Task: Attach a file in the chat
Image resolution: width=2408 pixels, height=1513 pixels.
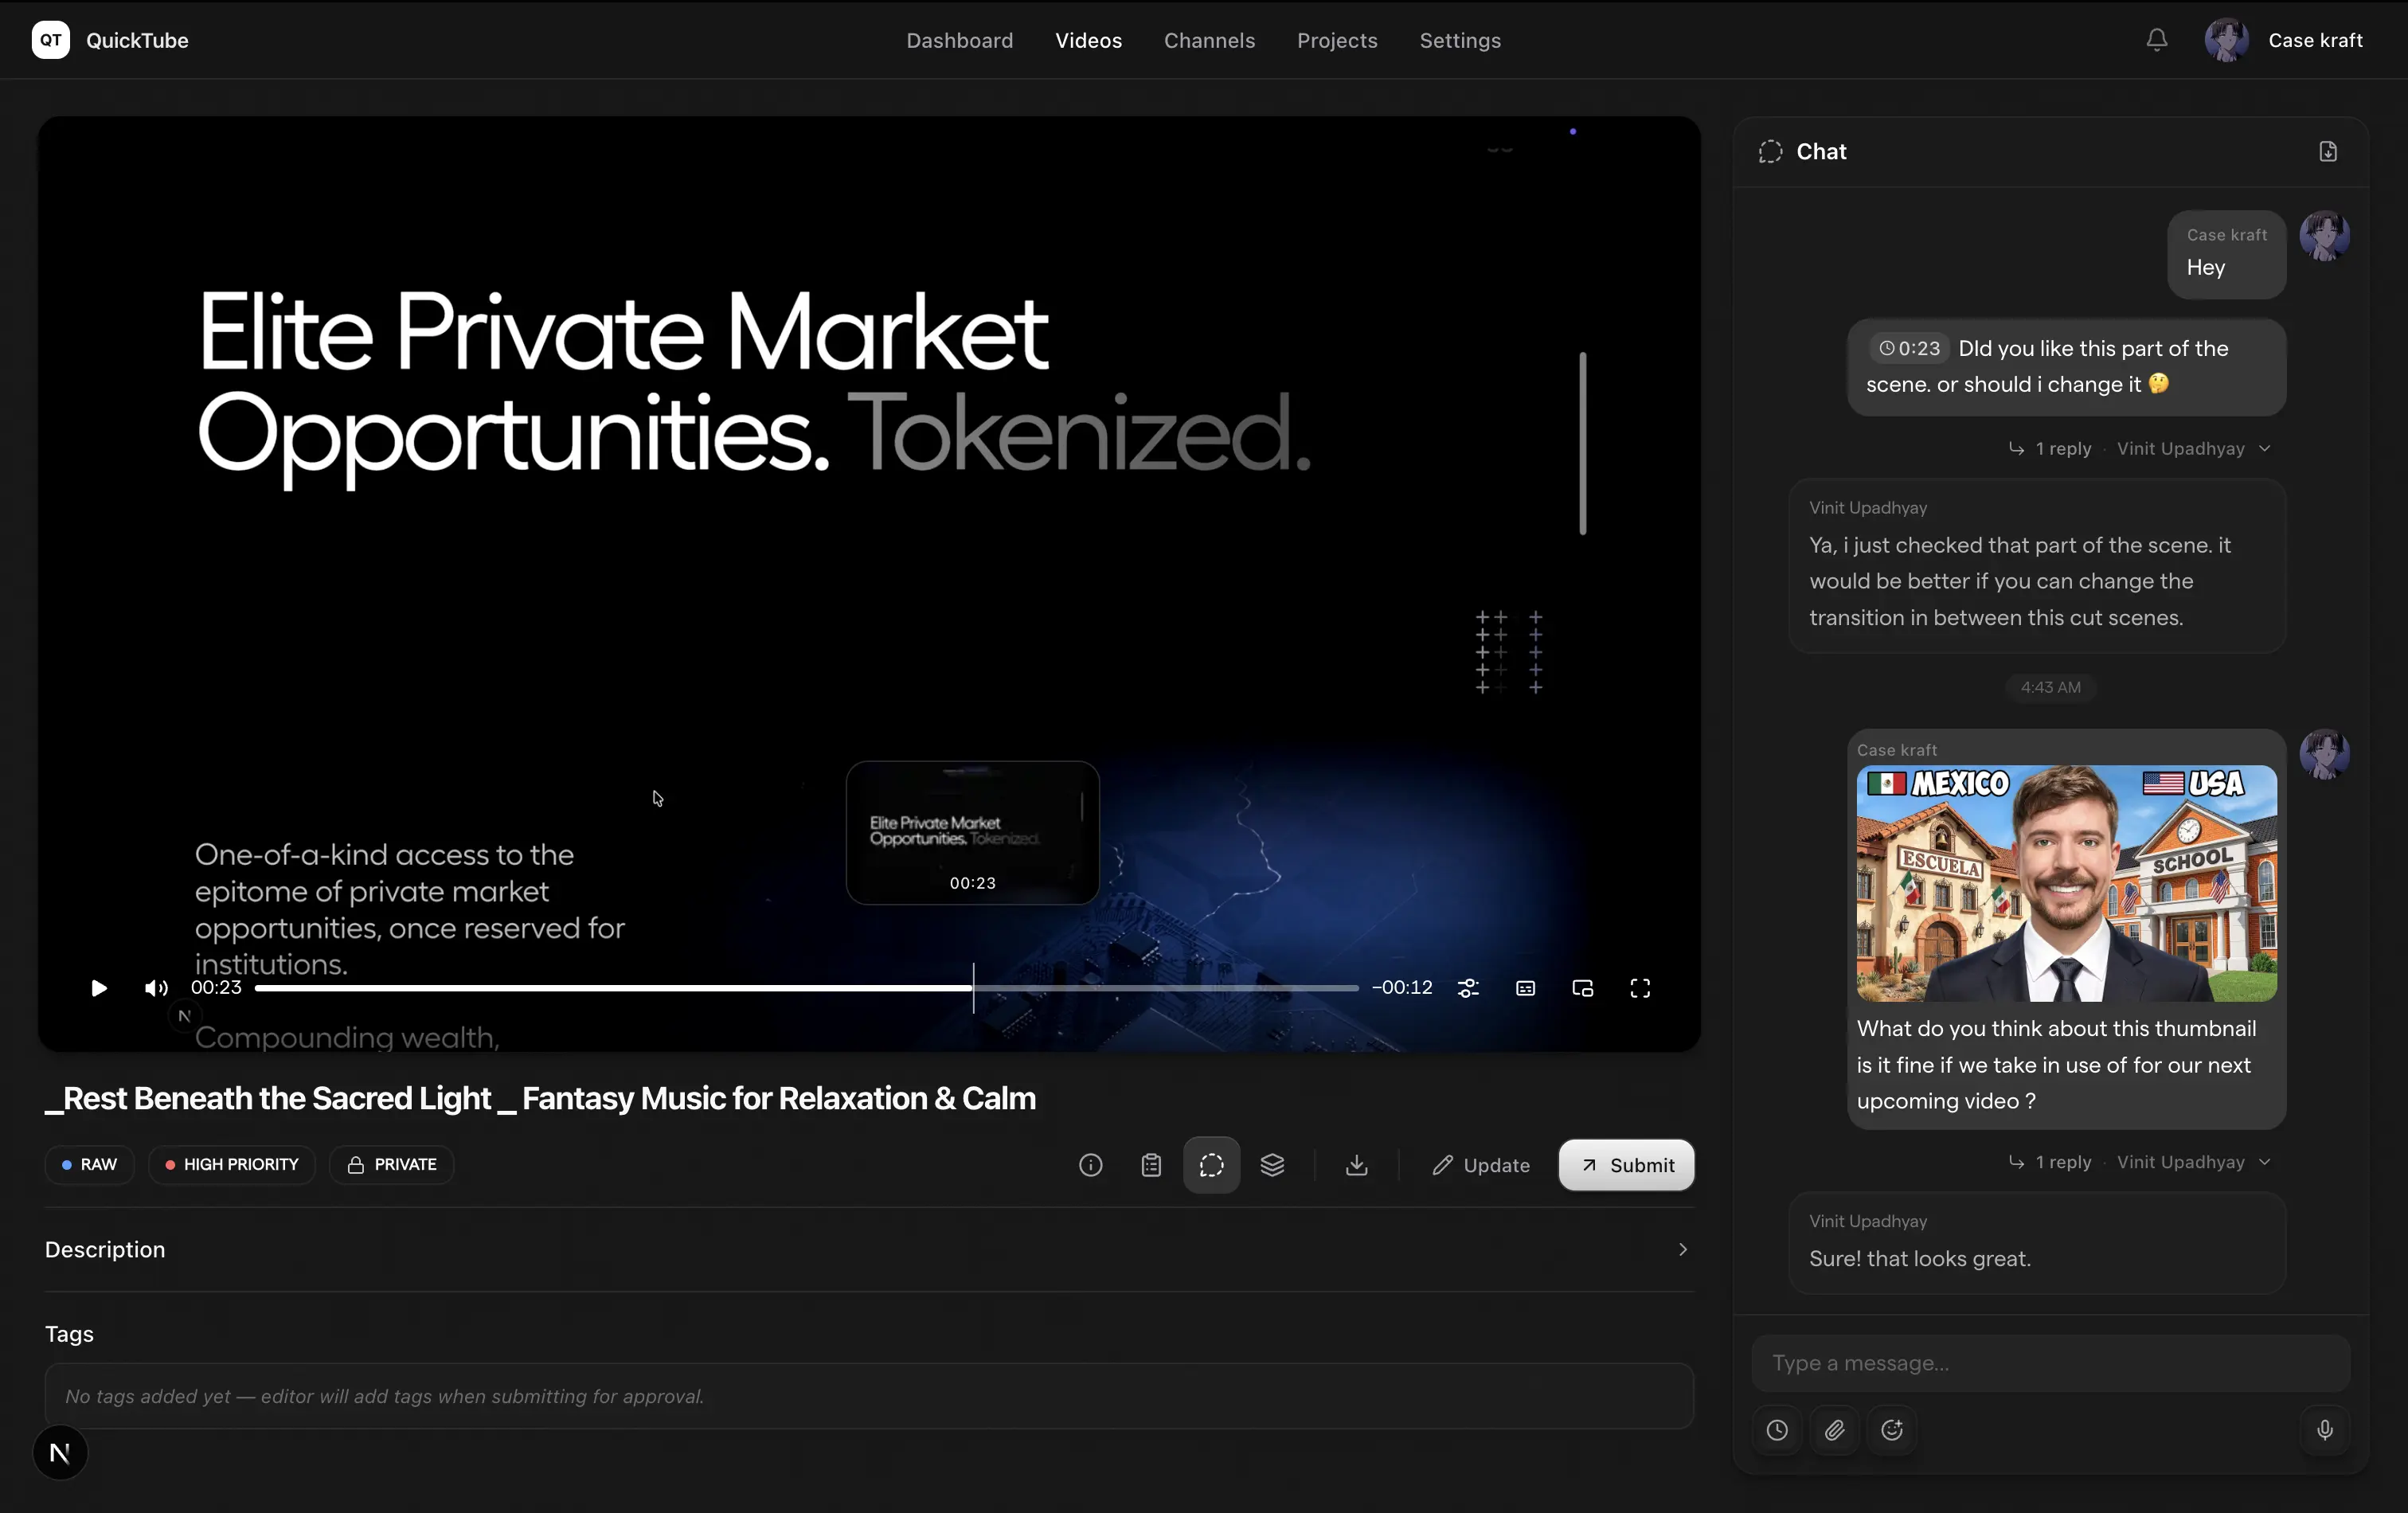Action: click(1834, 1430)
